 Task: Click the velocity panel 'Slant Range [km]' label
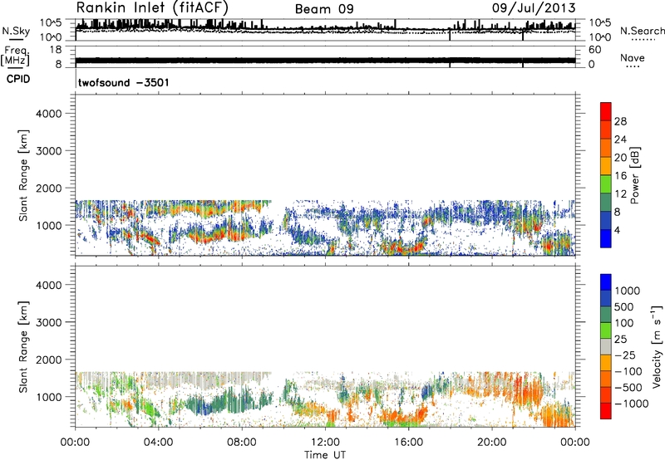point(23,346)
